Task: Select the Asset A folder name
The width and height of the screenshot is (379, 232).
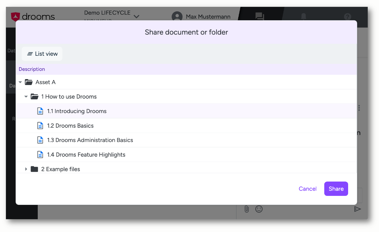Action: 46,82
